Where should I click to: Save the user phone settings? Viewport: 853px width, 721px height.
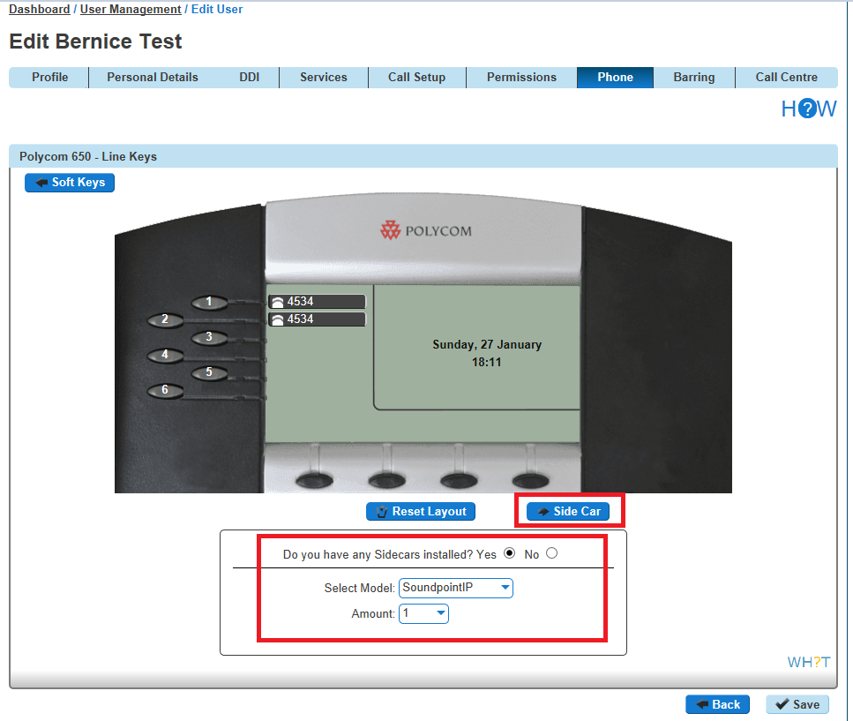(x=797, y=705)
